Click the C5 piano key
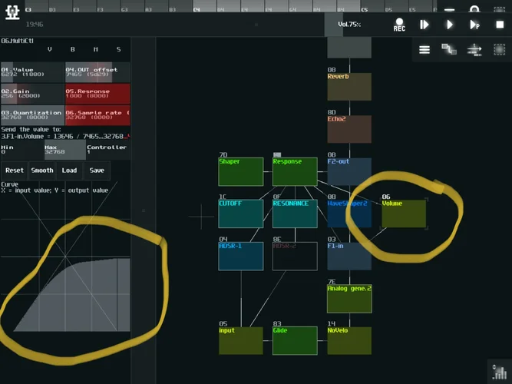The image size is (512, 384). point(372,6)
